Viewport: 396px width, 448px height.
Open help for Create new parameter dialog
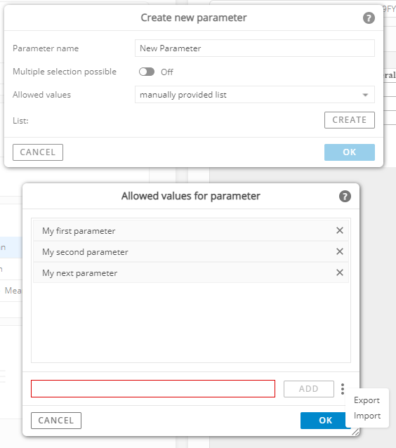click(x=369, y=18)
